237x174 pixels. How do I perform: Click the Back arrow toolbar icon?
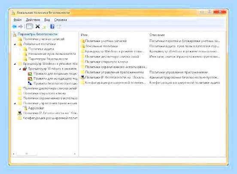tap(15, 27)
